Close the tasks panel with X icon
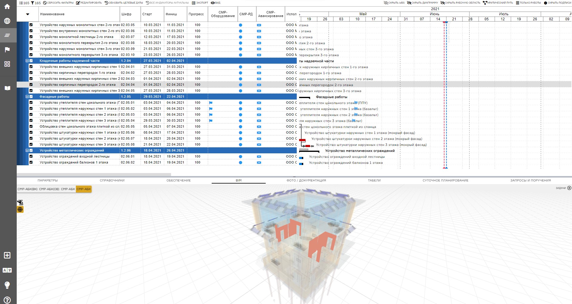572x304 pixels. point(569,188)
